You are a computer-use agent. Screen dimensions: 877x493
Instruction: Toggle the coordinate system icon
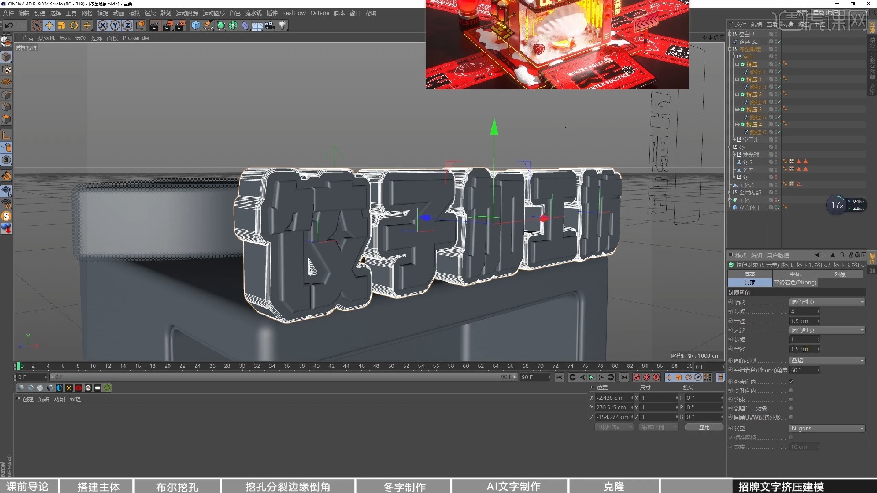[x=140, y=26]
